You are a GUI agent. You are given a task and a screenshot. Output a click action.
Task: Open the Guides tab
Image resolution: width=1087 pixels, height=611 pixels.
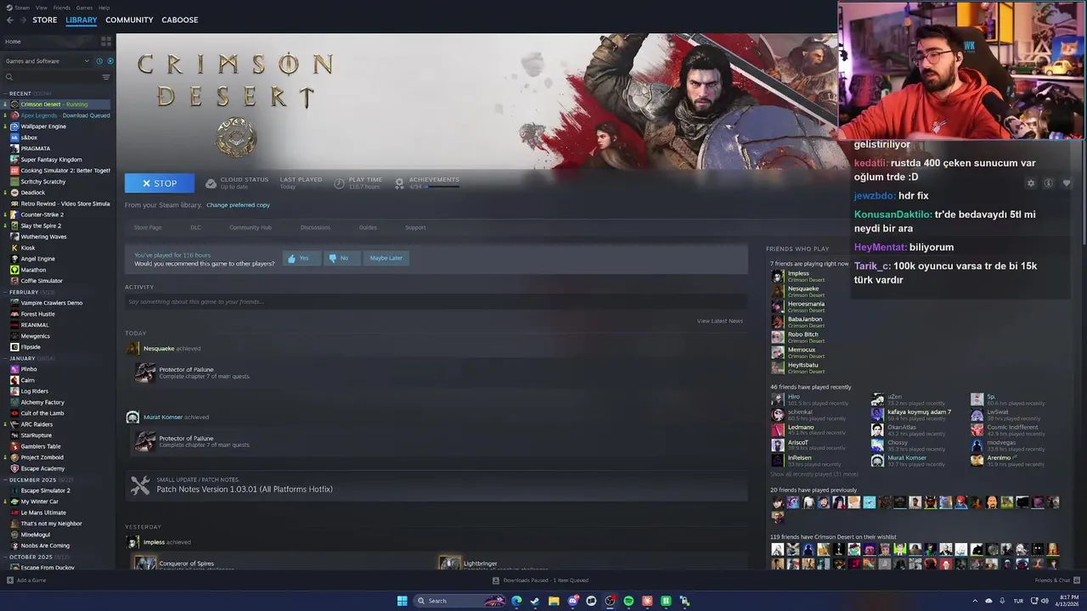368,227
